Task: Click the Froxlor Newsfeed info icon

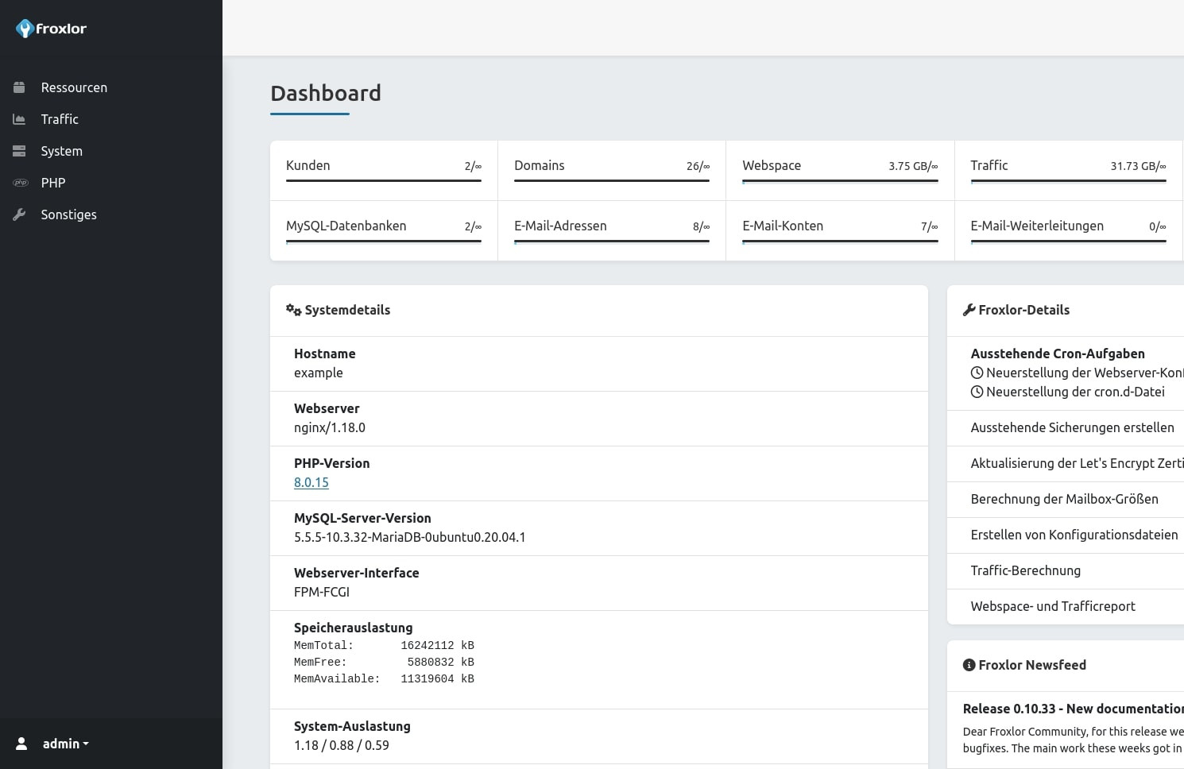Action: pyautogui.click(x=969, y=665)
